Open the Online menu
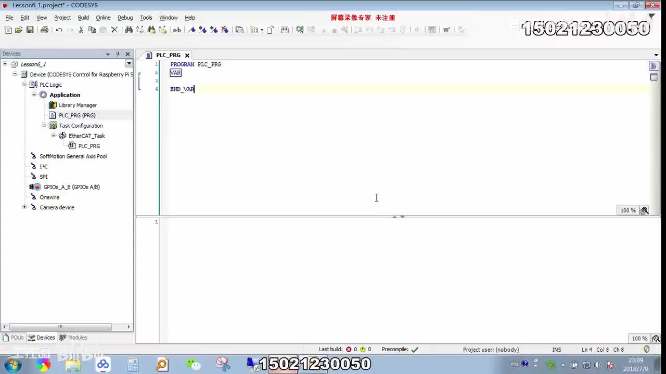 (x=103, y=18)
